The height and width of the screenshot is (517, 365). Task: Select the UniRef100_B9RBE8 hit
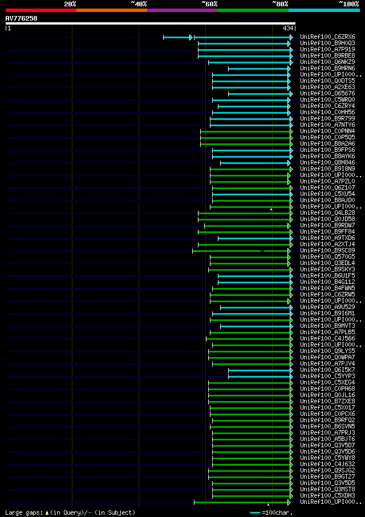(327, 56)
